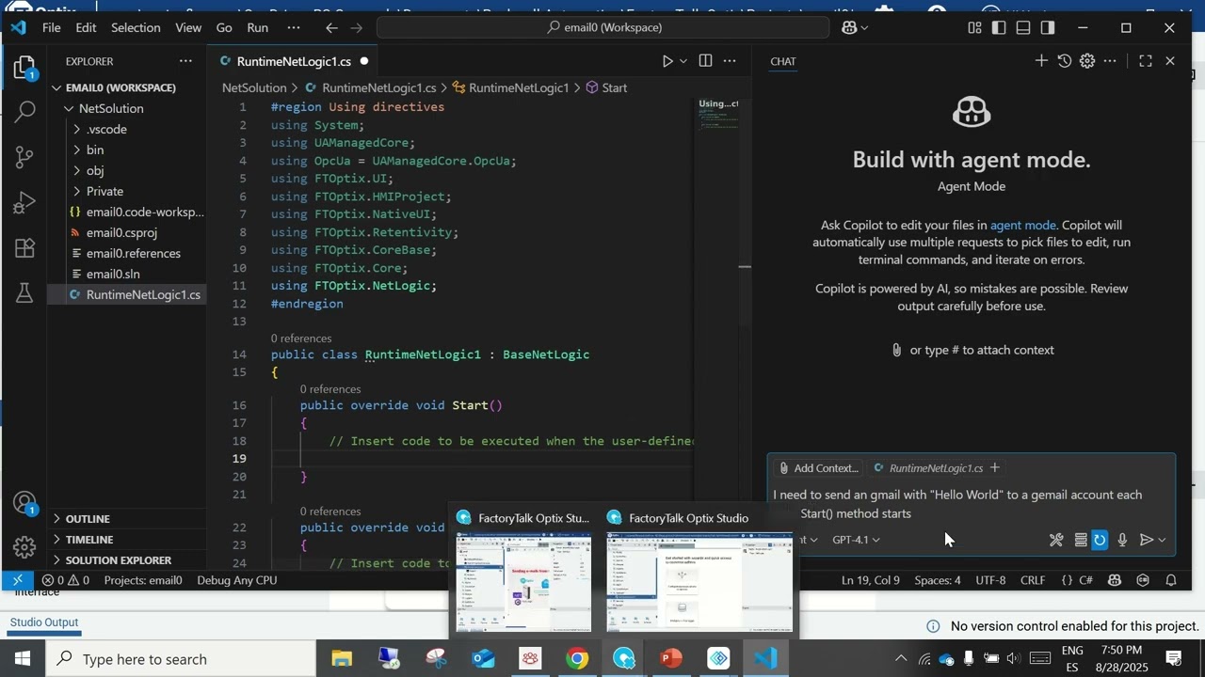1205x677 pixels.
Task: Toggle primary side bar visibility
Action: (1000, 27)
